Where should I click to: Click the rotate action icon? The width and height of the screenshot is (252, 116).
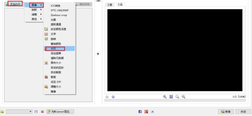(x=46, y=39)
